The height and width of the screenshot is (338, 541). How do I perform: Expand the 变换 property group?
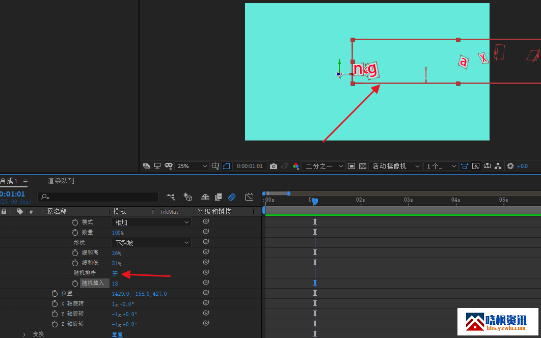(x=24, y=334)
